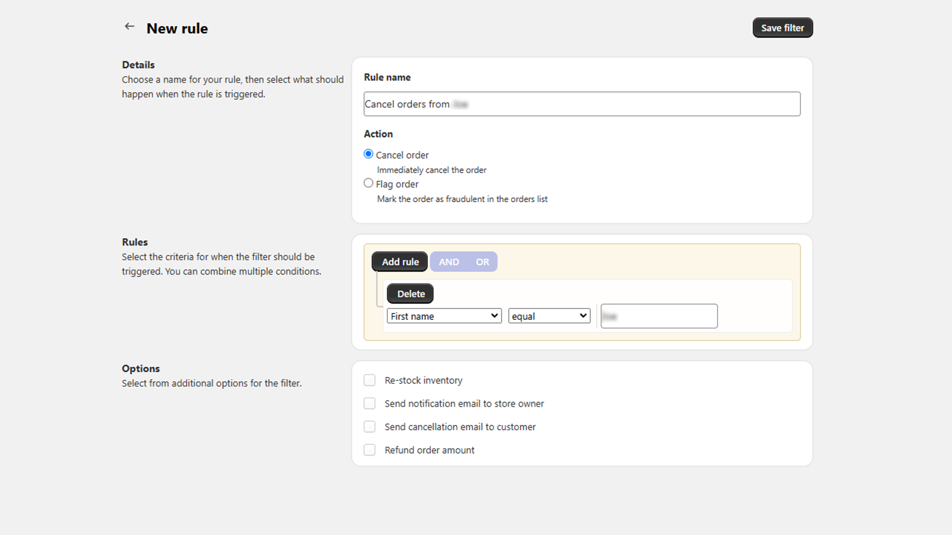Toggle the Refund order amount checkbox
952x535 pixels.
point(369,450)
